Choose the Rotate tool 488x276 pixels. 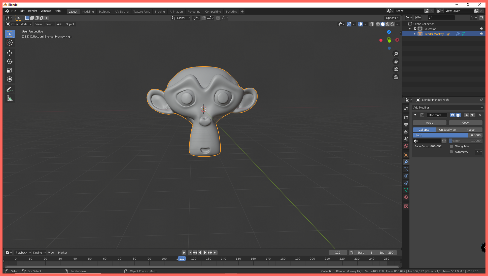(10, 62)
